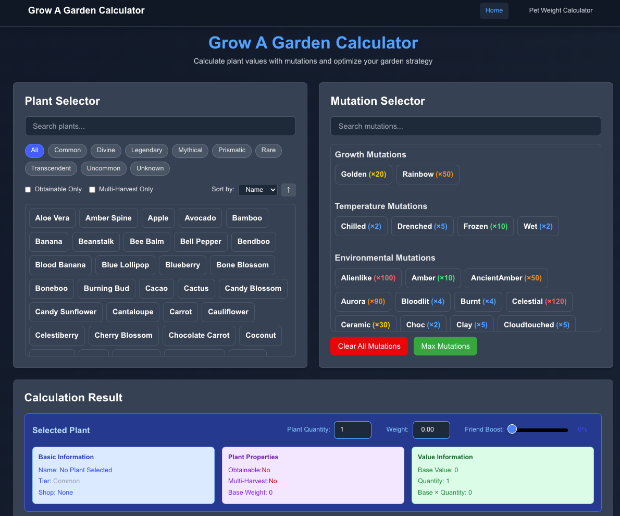Click the Weight input field
Image resolution: width=620 pixels, height=516 pixels.
pos(431,429)
